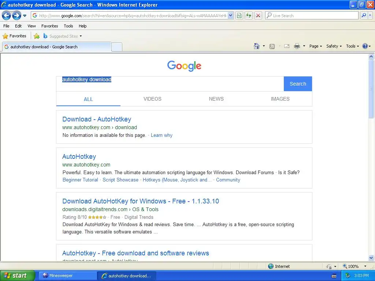Click the Compatibility View icon
This screenshot has width=375, height=281.
tap(239, 15)
